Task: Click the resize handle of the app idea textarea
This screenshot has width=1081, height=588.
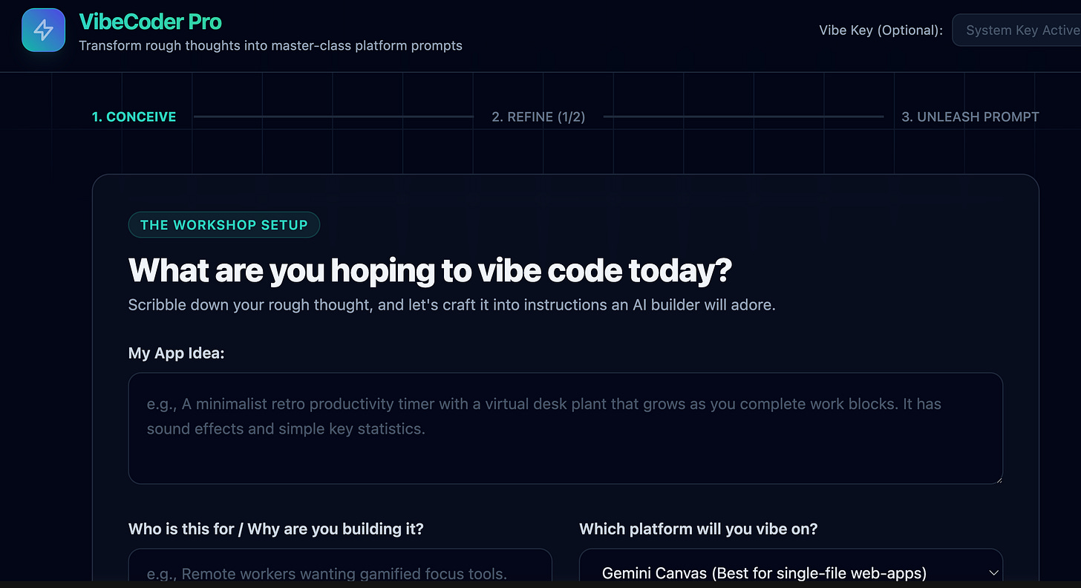Action: pos(997,478)
